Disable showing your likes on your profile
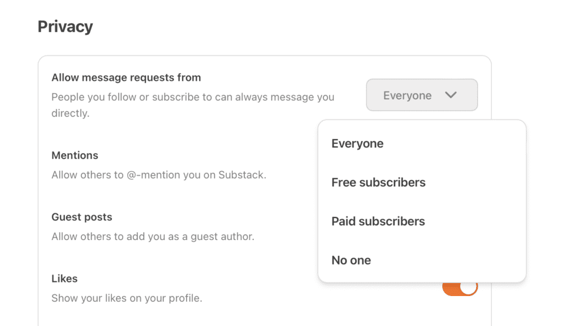 [460, 288]
